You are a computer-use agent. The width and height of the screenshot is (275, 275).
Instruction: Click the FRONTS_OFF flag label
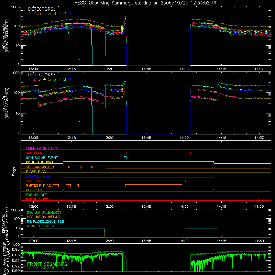36,195
